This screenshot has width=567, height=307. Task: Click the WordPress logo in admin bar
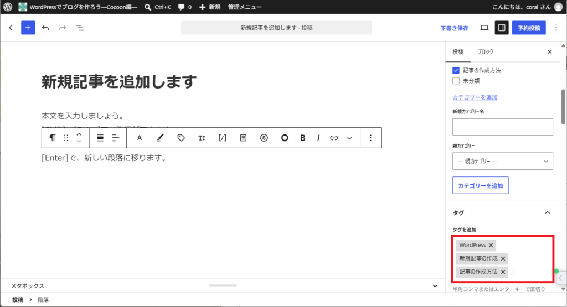point(8,7)
